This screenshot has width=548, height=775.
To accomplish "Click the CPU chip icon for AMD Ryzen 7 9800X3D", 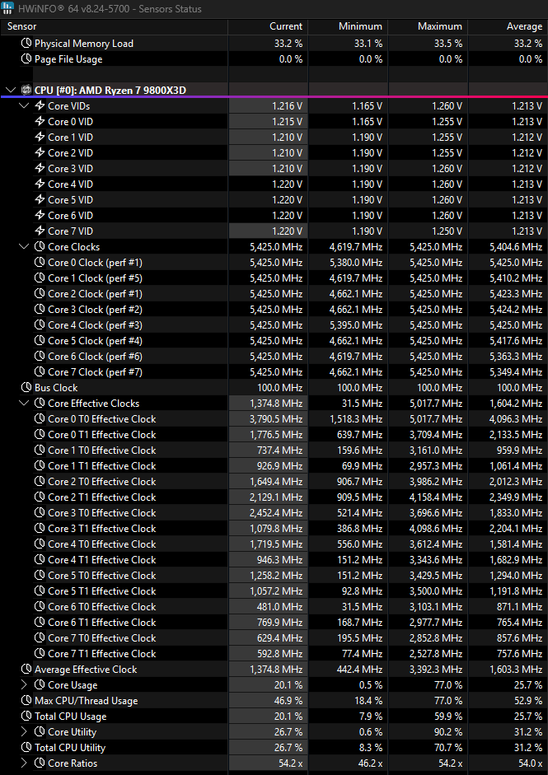I will pos(26,91).
